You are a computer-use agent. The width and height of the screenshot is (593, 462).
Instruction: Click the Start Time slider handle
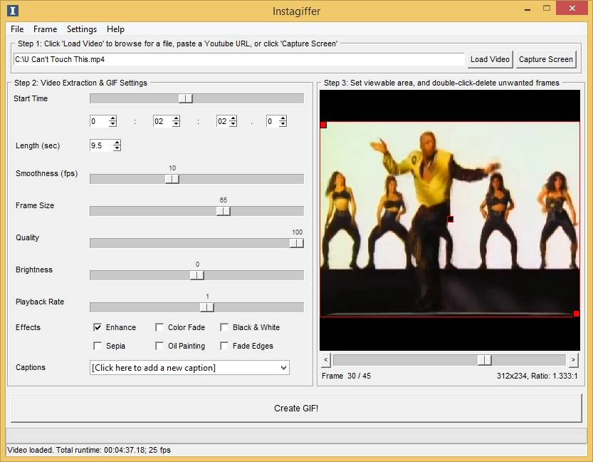185,98
